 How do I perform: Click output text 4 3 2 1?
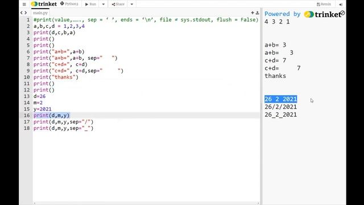click(x=277, y=22)
